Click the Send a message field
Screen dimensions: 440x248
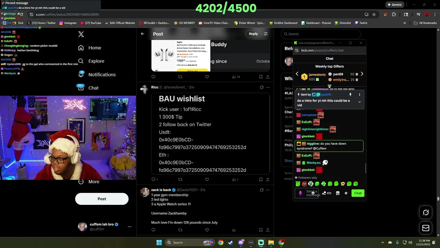[307, 193]
